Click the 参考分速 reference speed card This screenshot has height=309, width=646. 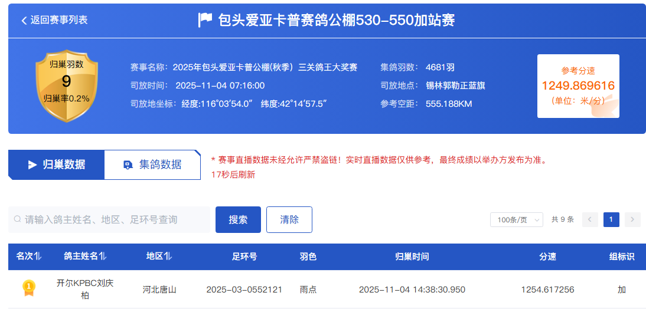[x=578, y=86]
